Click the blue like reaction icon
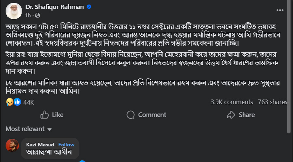 (x=17, y=102)
